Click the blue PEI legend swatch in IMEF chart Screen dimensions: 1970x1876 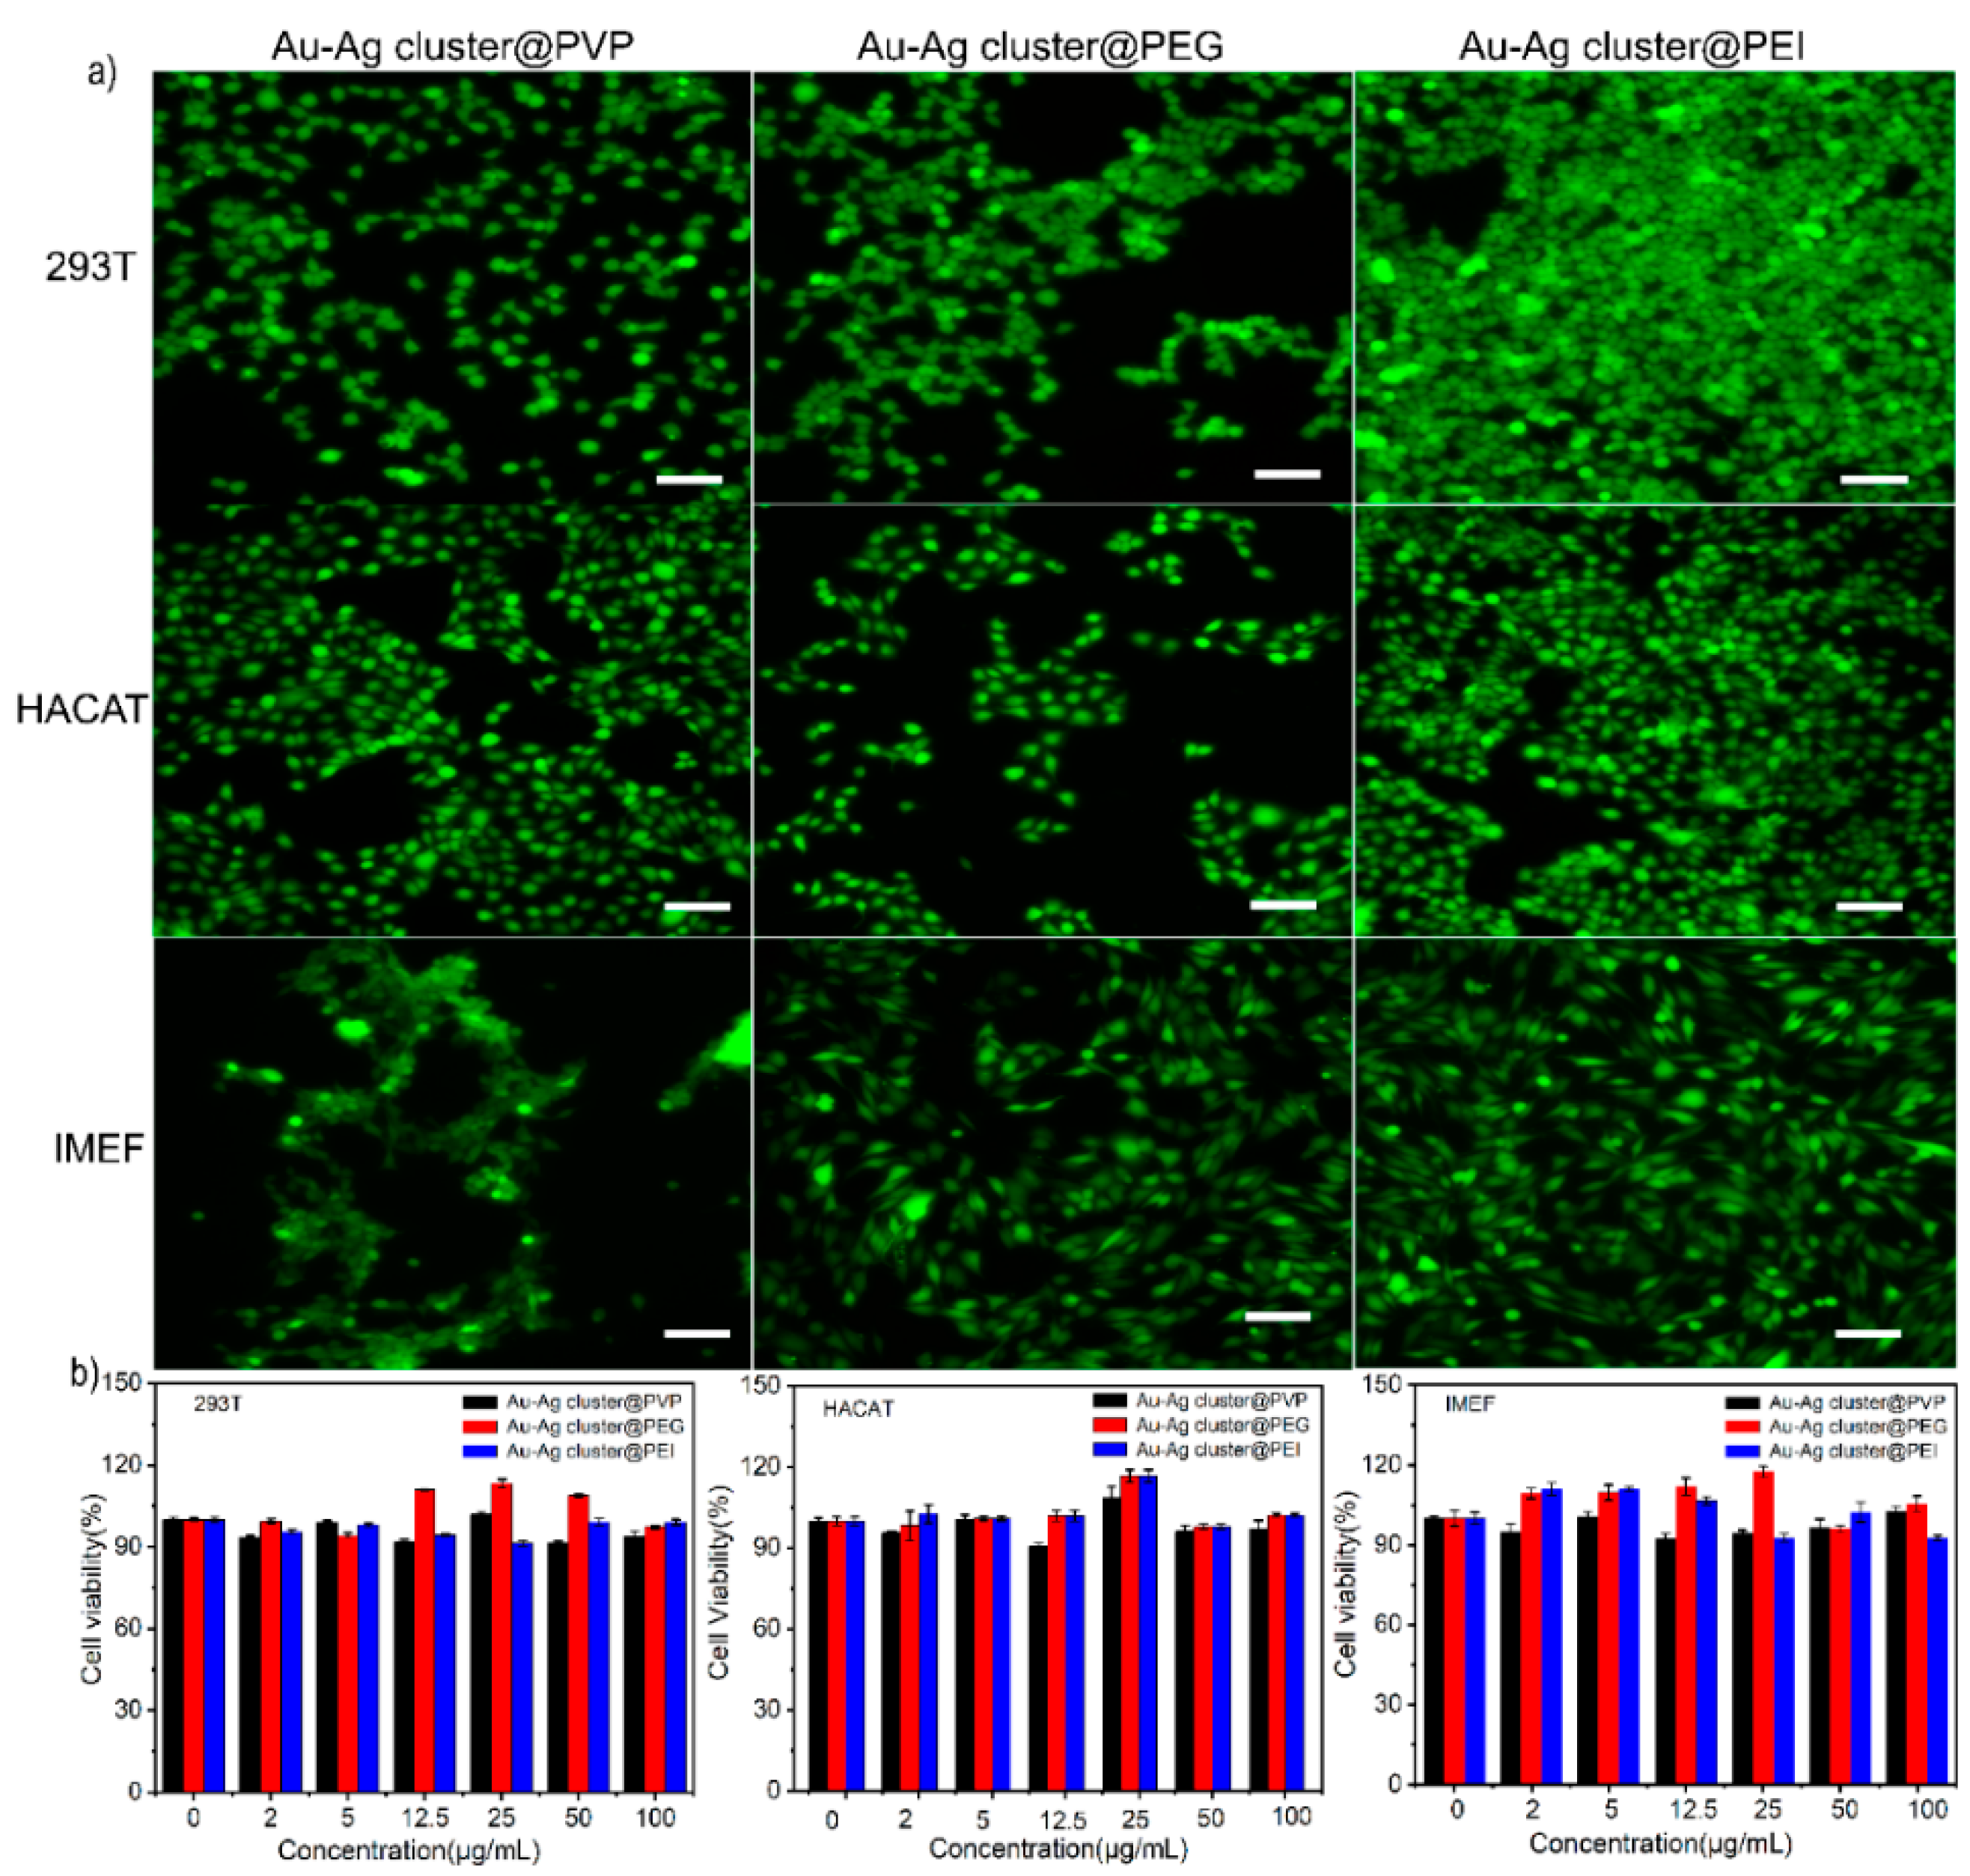coord(1744,1451)
